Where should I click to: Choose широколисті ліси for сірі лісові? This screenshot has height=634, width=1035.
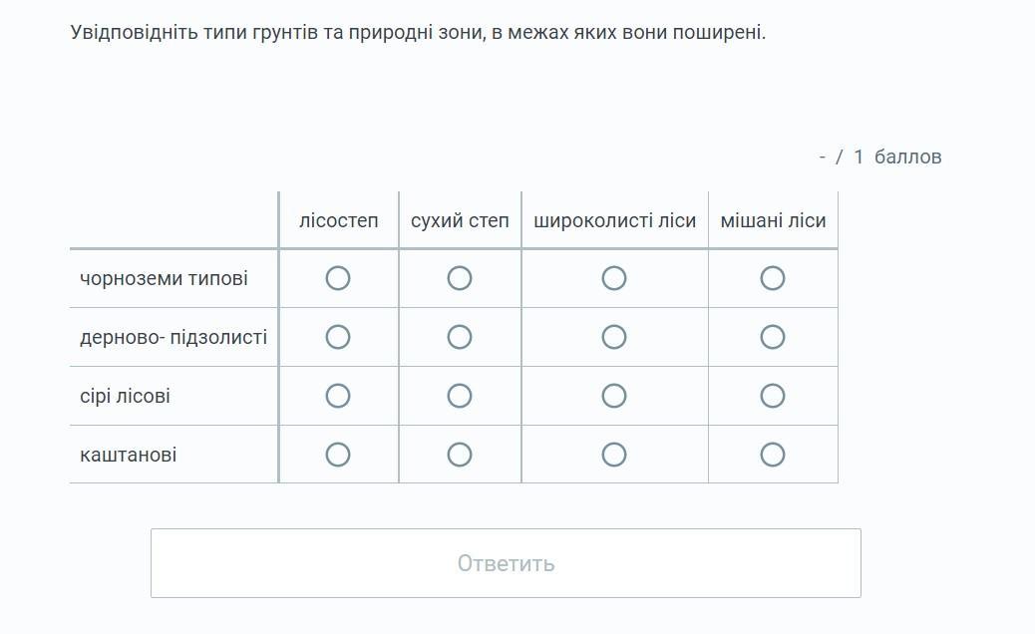(614, 396)
